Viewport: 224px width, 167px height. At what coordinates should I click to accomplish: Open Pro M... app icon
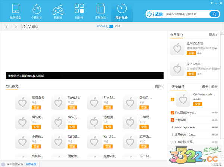94,103
